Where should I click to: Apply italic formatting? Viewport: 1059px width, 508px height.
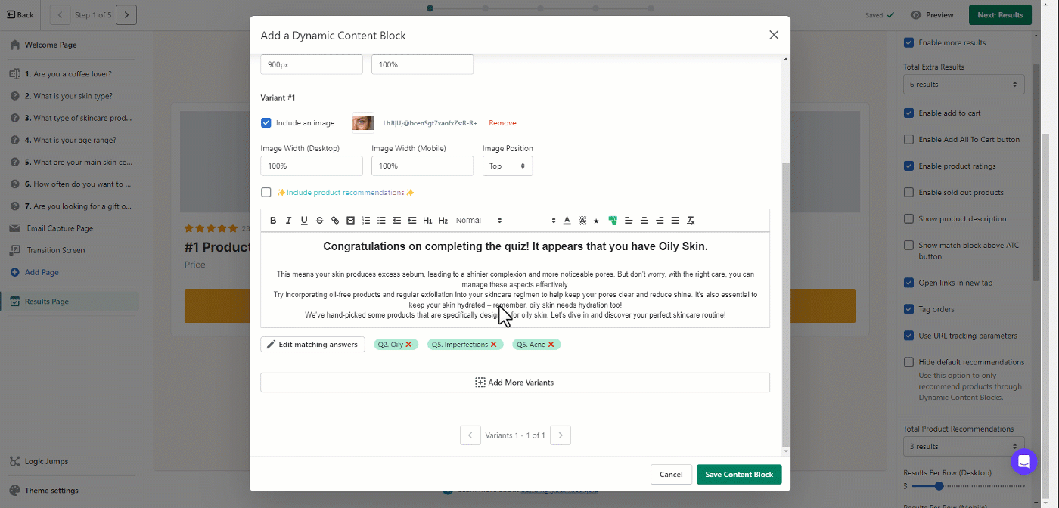pyautogui.click(x=288, y=221)
